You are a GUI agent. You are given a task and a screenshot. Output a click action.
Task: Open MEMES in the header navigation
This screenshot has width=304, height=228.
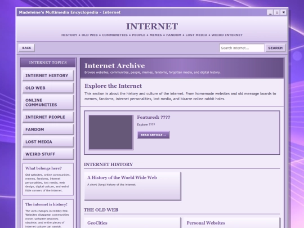click(156, 35)
